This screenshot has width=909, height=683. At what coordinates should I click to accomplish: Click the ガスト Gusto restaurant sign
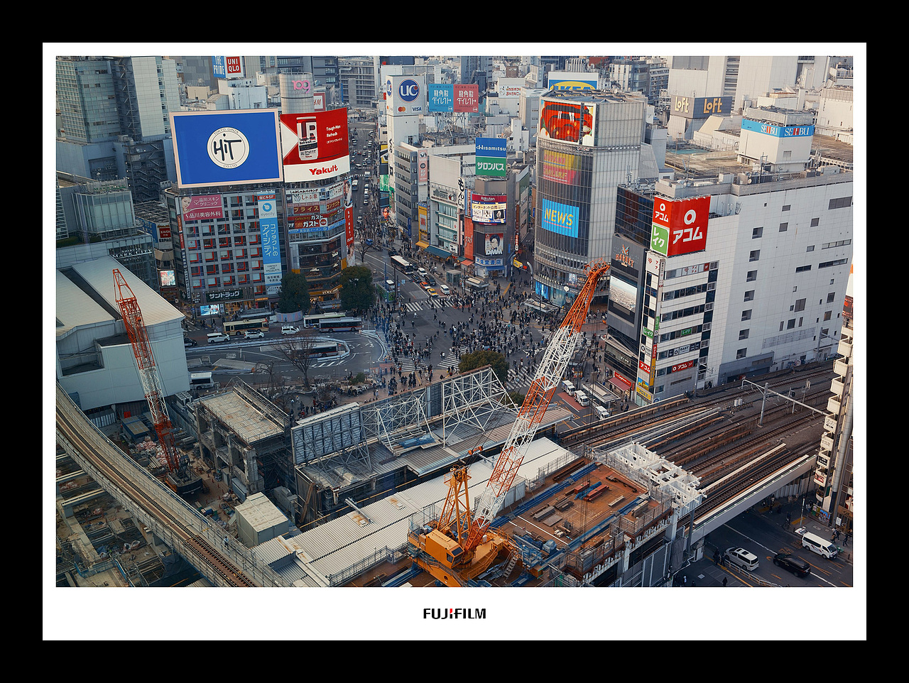310,225
